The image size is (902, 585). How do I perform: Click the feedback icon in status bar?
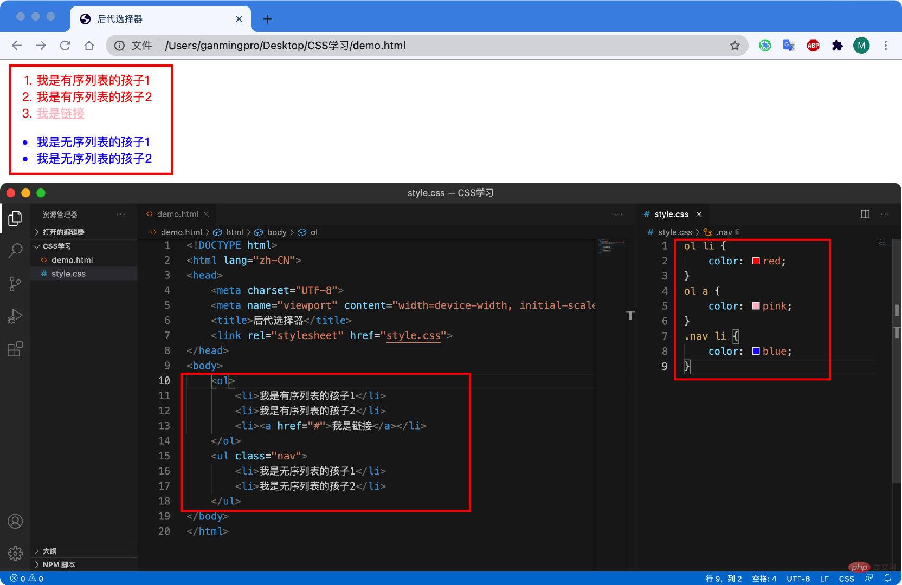pos(869,578)
